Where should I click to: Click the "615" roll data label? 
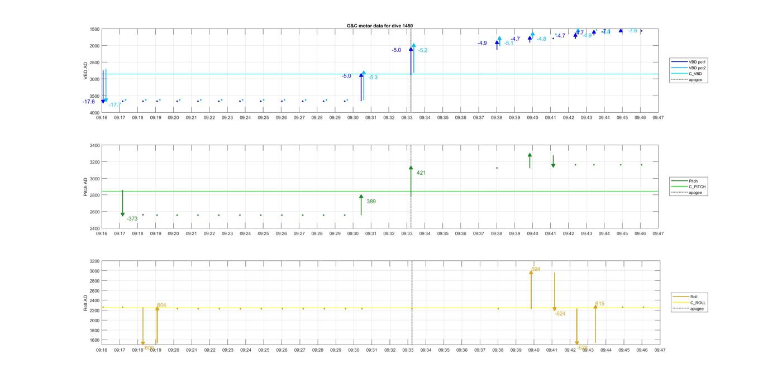pyautogui.click(x=600, y=304)
